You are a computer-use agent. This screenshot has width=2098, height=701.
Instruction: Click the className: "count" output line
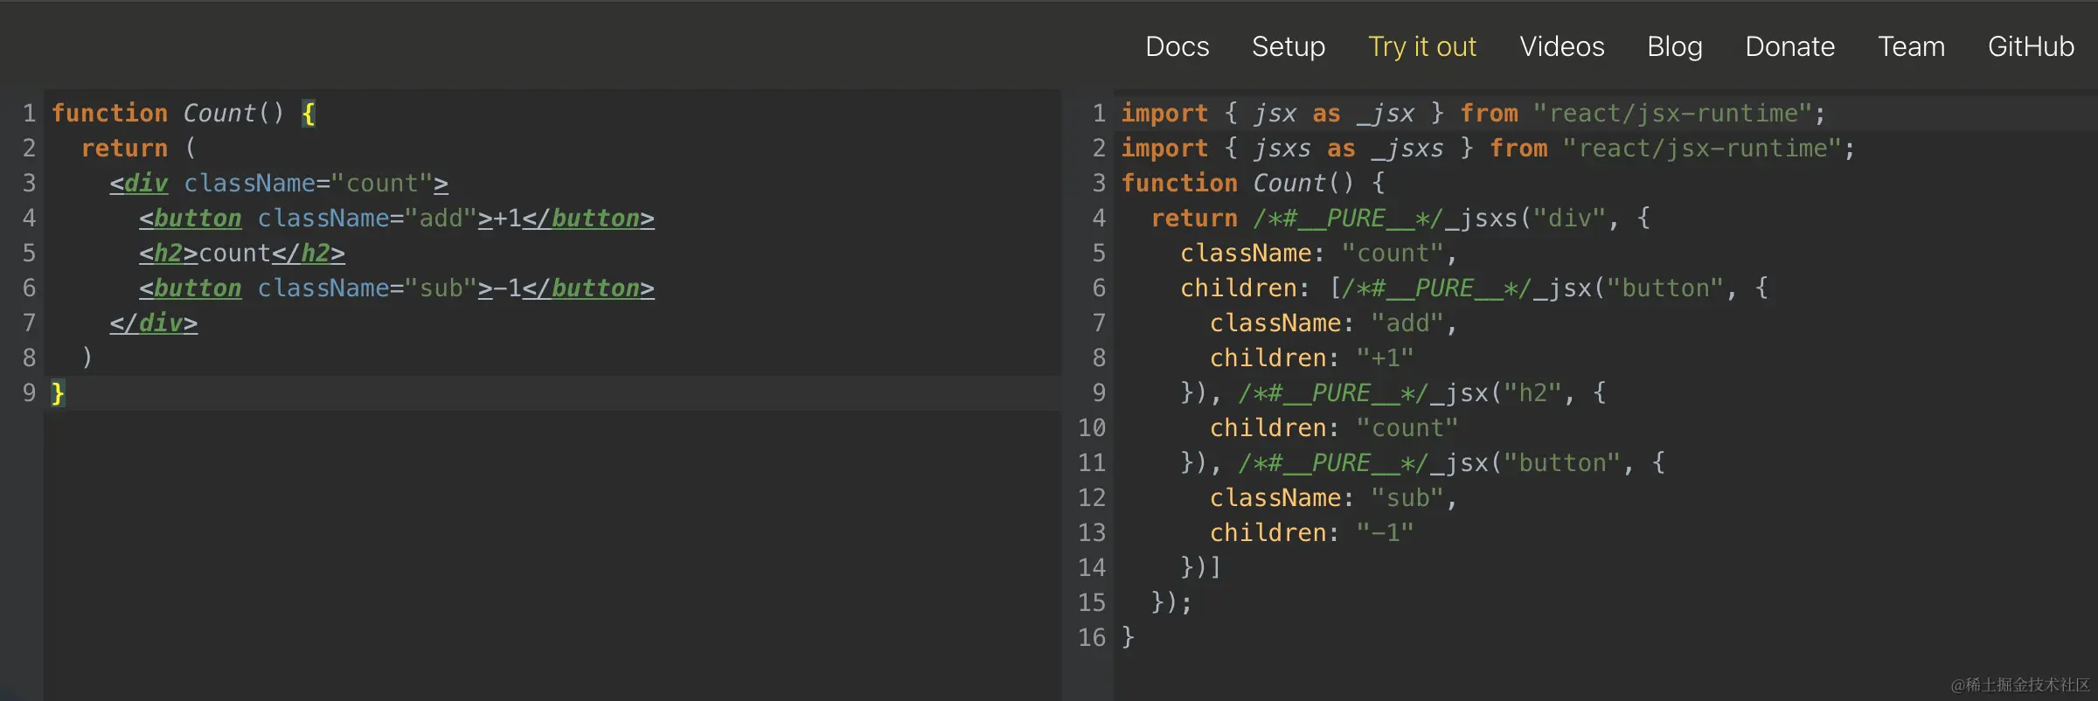point(1319,253)
